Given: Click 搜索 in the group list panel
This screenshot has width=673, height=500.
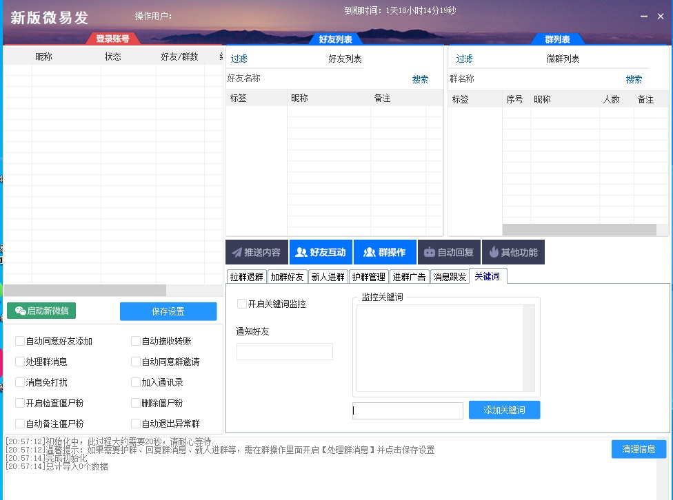Looking at the screenshot, I should (x=634, y=79).
